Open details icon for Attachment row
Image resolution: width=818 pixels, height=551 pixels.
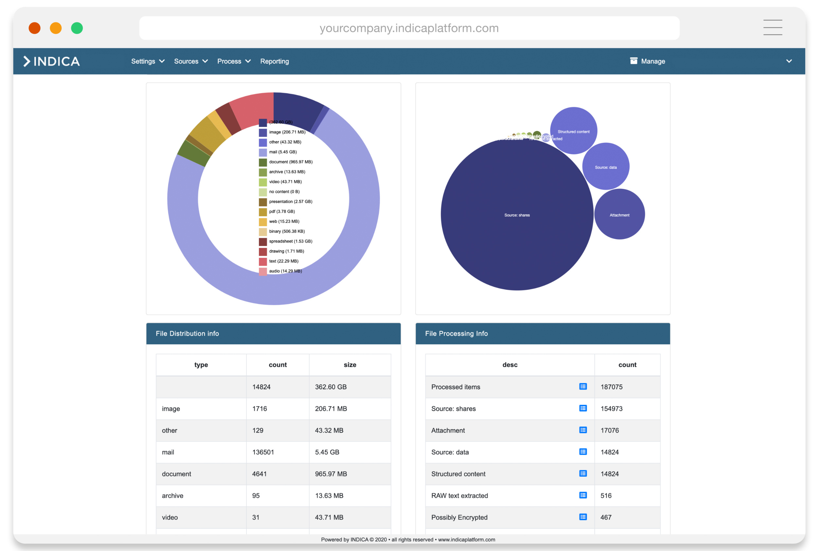[583, 430]
